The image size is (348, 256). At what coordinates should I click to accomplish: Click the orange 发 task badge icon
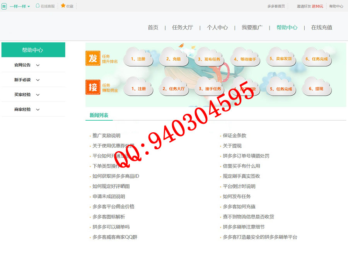(x=93, y=58)
